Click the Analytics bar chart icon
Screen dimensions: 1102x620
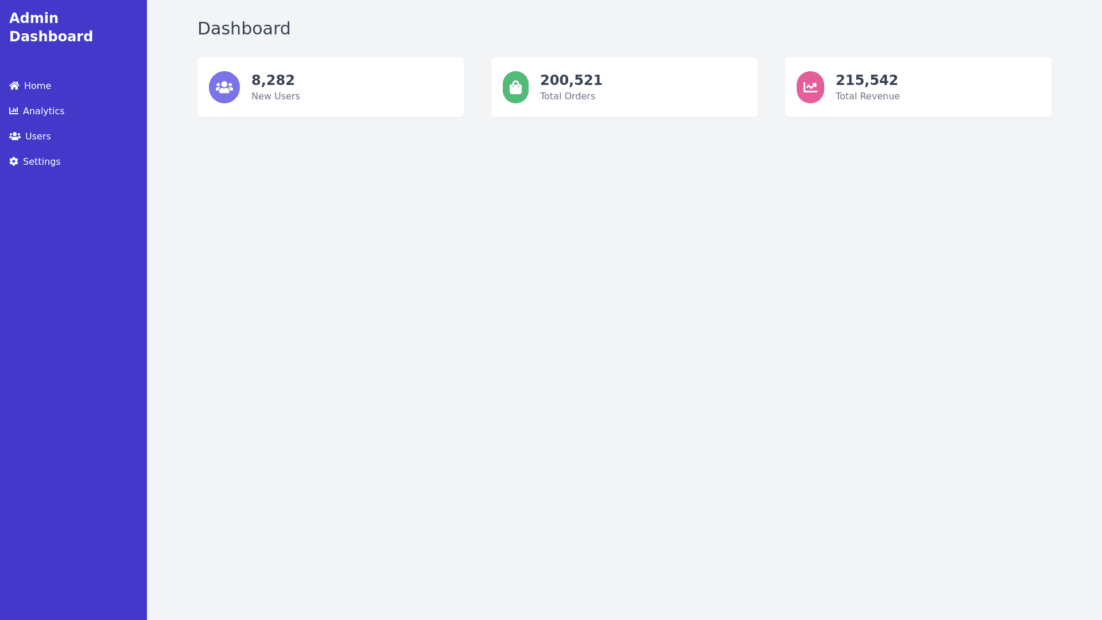pyautogui.click(x=14, y=111)
